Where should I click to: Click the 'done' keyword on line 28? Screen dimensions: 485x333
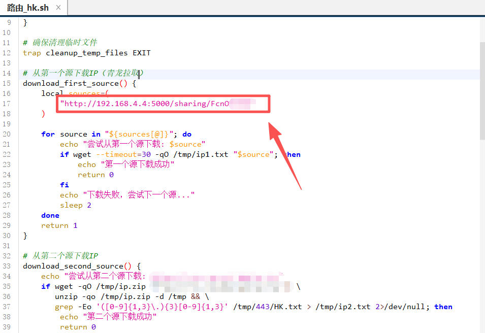[50, 215]
